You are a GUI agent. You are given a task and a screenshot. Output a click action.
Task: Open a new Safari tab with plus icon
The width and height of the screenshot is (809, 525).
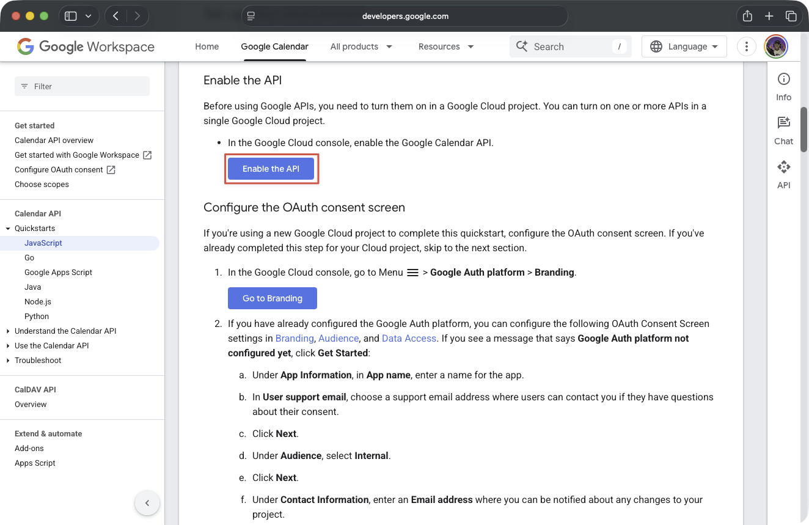[x=769, y=17]
